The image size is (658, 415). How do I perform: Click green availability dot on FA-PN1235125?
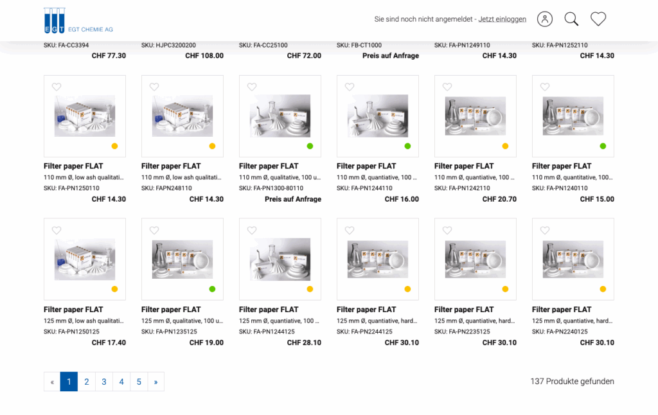click(212, 289)
